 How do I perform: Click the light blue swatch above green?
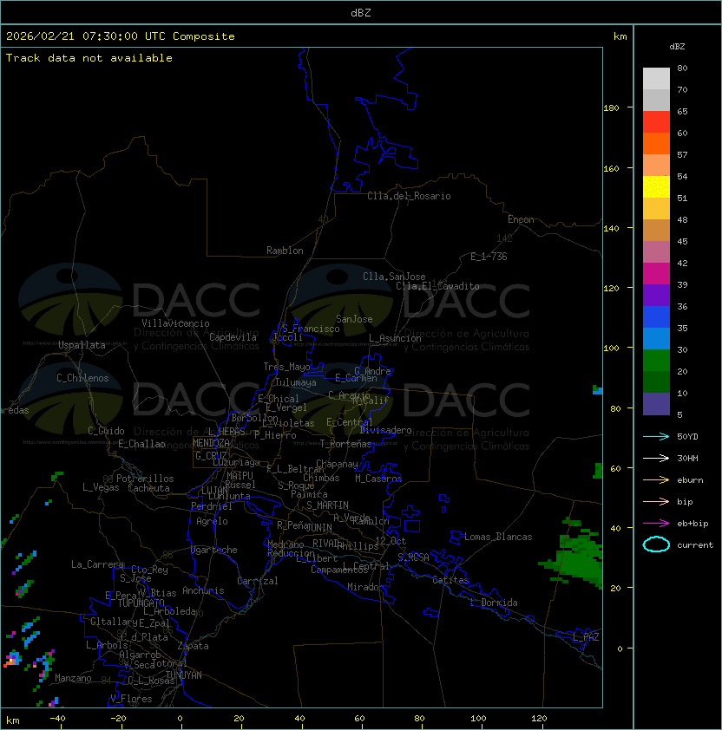656,338
